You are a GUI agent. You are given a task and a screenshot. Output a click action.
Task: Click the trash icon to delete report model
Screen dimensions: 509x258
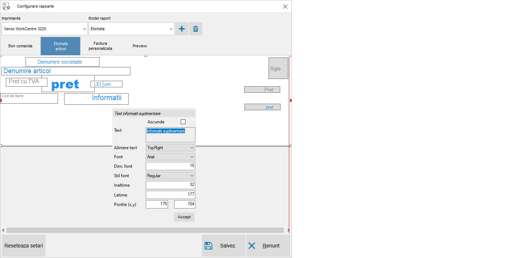tap(196, 29)
